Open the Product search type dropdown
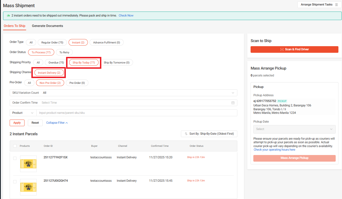 tap(23, 113)
